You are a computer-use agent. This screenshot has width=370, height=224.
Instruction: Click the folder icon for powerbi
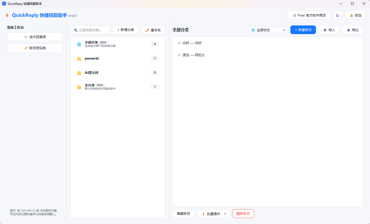79,59
